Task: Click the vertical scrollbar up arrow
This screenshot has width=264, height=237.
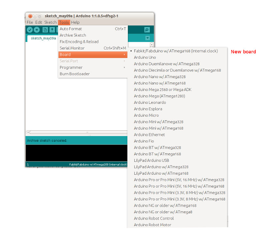Action: [x=151, y=44]
